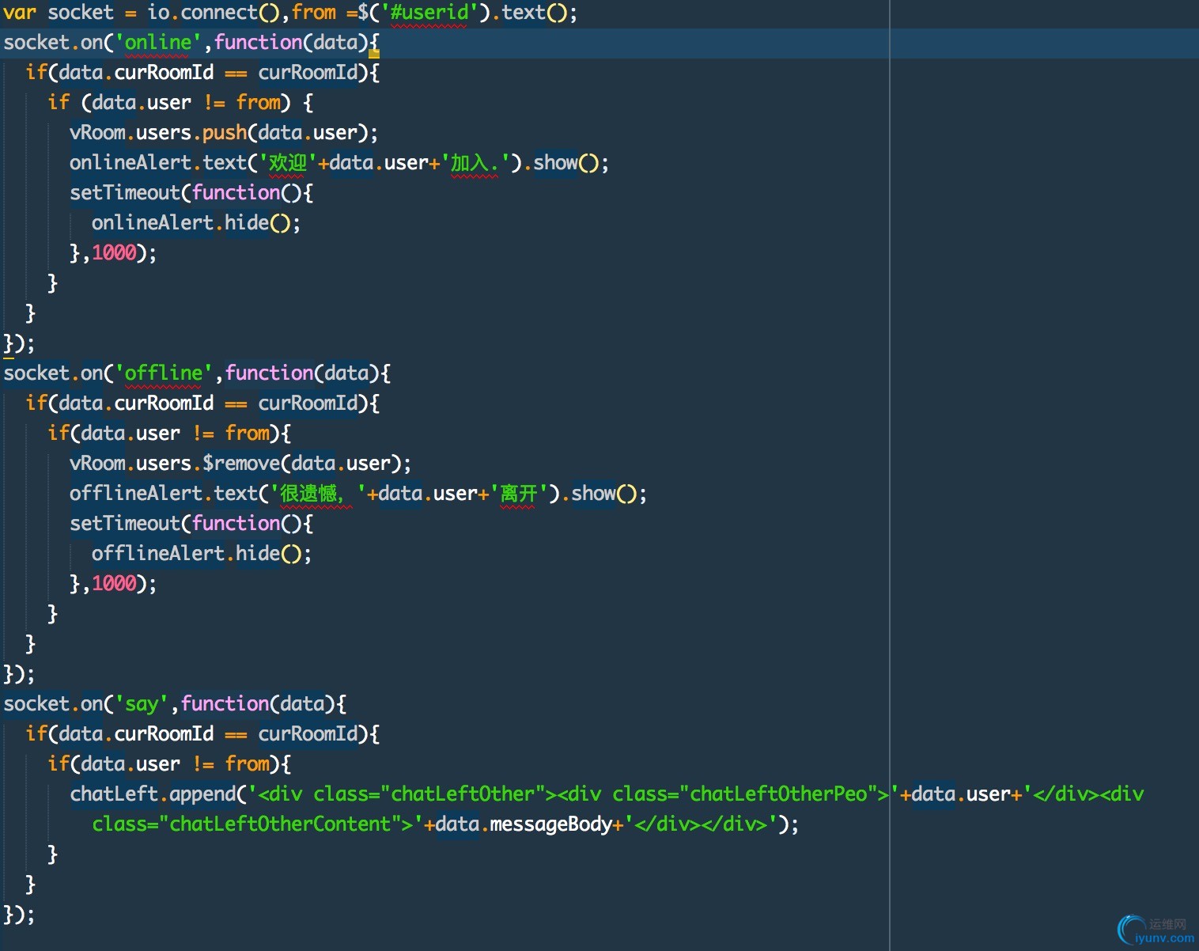1199x951 pixels.
Task: Click the 'offlineAlert.hide();' line
Action: (202, 554)
